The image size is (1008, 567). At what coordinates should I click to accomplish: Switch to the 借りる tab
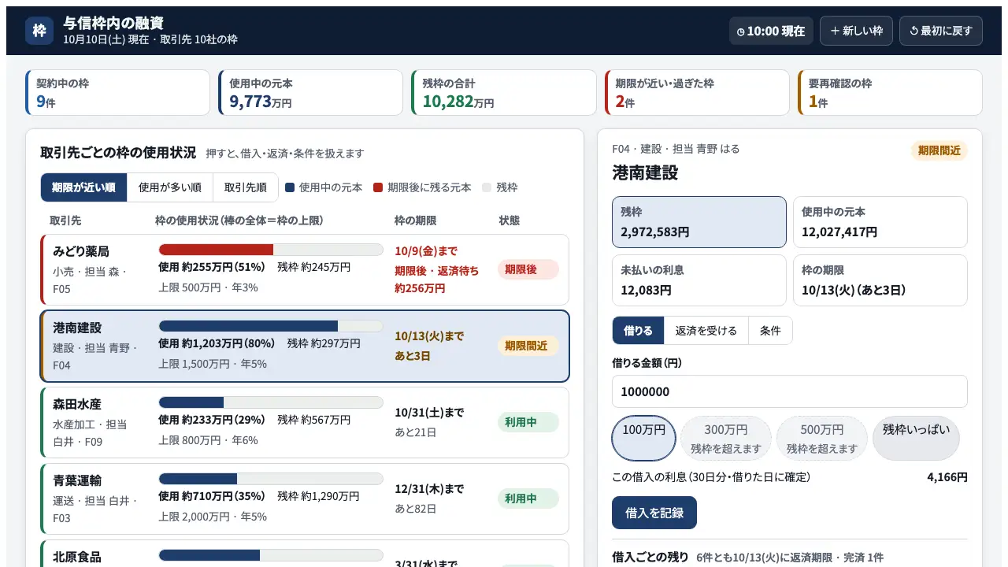pyautogui.click(x=638, y=331)
